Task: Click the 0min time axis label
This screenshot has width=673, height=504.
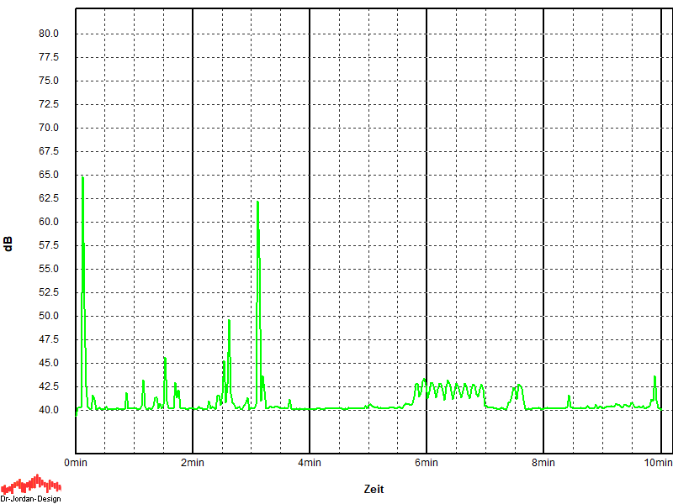Action: click(76, 463)
